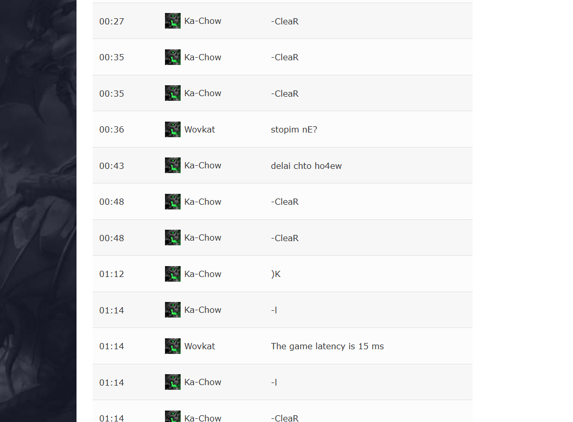Click the avatar in the first 00:48 row

pos(172,202)
